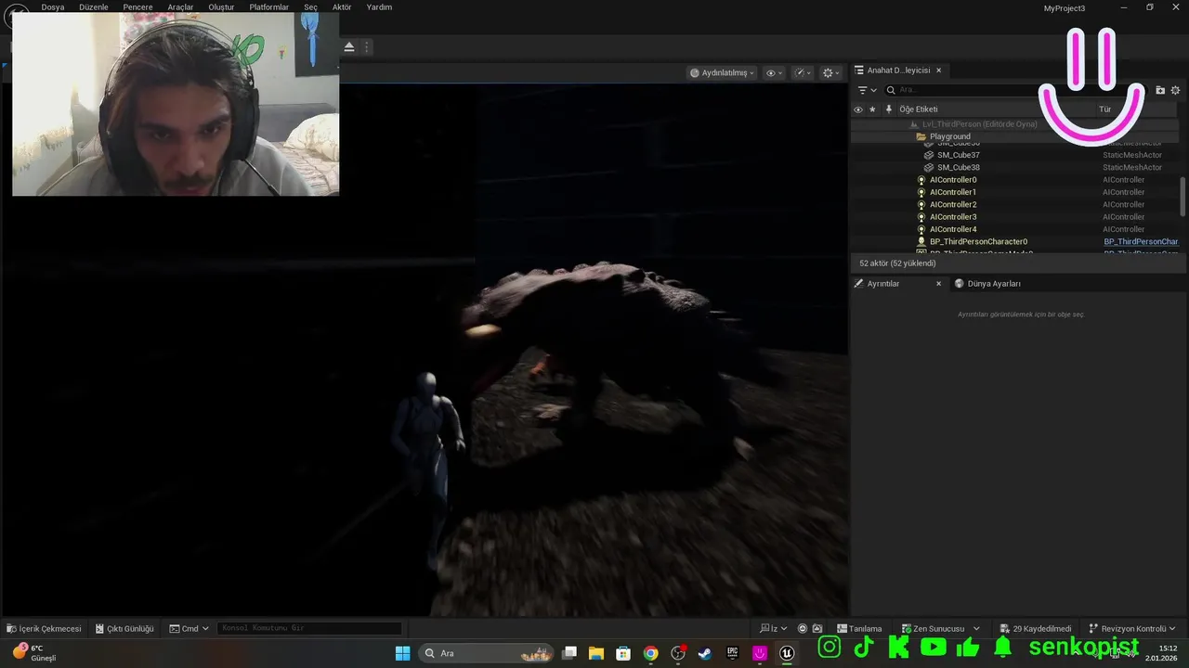This screenshot has height=668, width=1189.
Task: Click the BP_ThirdPersonCharacter0 pawn icon
Action: (921, 241)
